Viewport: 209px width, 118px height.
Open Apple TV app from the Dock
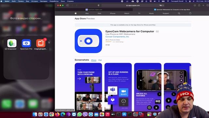click(113, 114)
